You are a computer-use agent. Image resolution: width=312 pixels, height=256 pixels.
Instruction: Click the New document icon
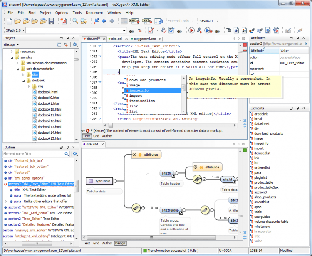point(9,21)
